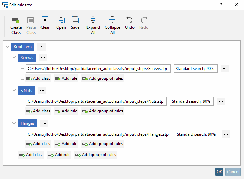
Task: Click the Flanges.stp file path field
Action: pos(99,134)
